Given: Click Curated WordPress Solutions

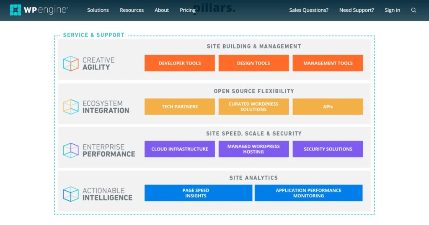Looking at the screenshot, I should point(253,107).
